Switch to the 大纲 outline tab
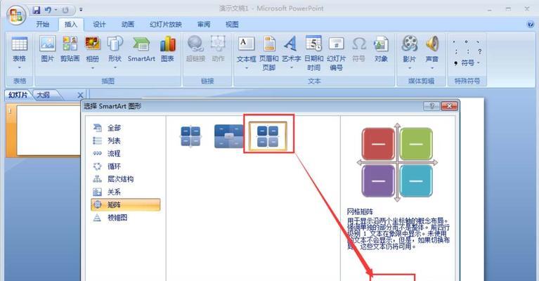539x281 pixels. pyautogui.click(x=44, y=95)
